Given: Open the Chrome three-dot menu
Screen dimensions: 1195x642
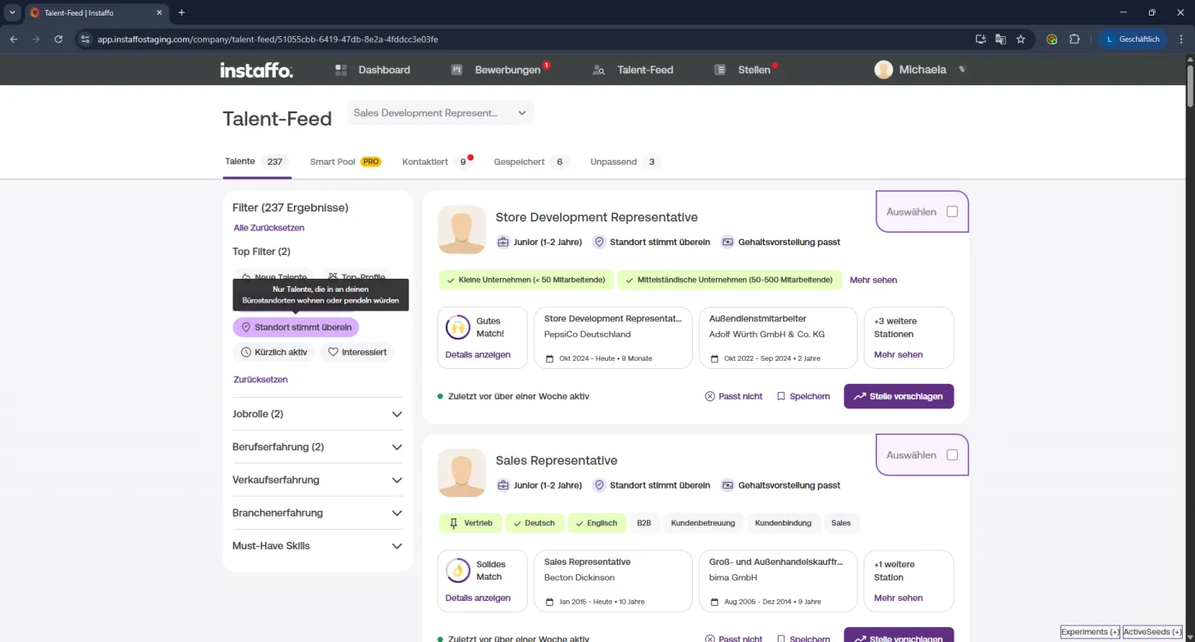Looking at the screenshot, I should click(x=1179, y=39).
